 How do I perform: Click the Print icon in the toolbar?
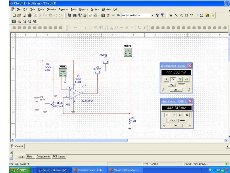tap(30, 15)
